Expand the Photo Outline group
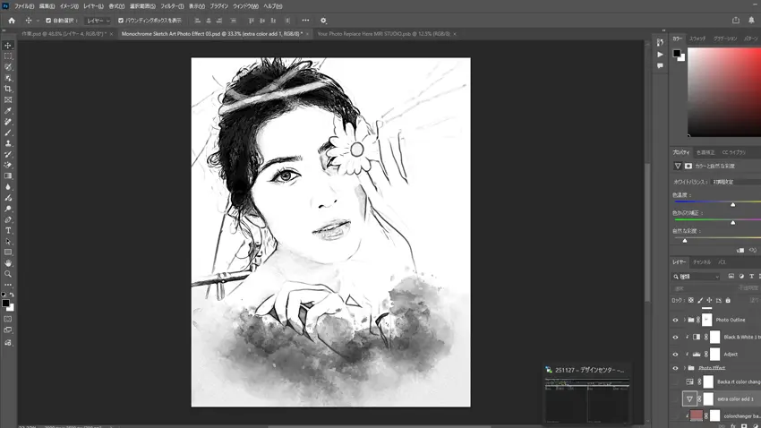 coord(684,320)
